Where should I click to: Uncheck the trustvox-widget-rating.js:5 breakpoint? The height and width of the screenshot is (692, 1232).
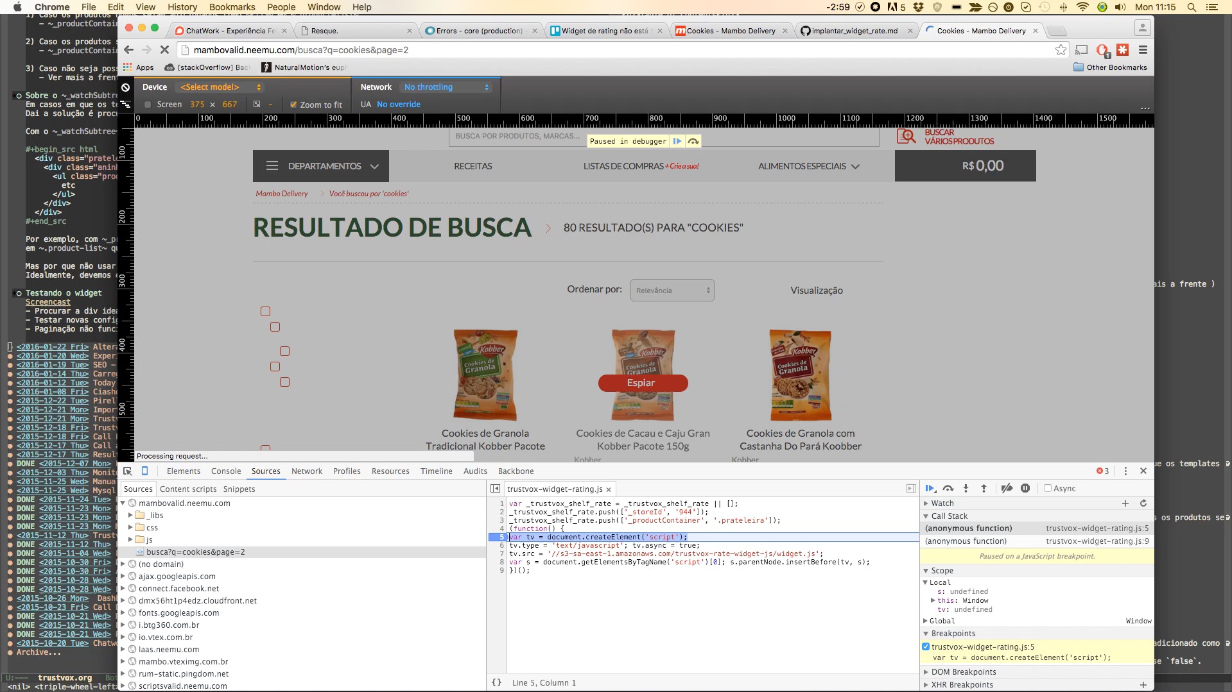(926, 647)
